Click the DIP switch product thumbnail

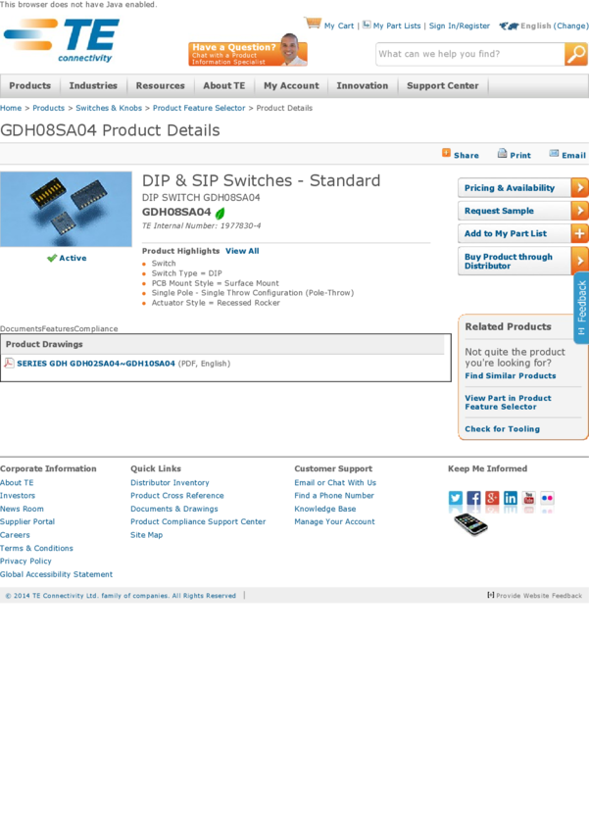[66, 209]
